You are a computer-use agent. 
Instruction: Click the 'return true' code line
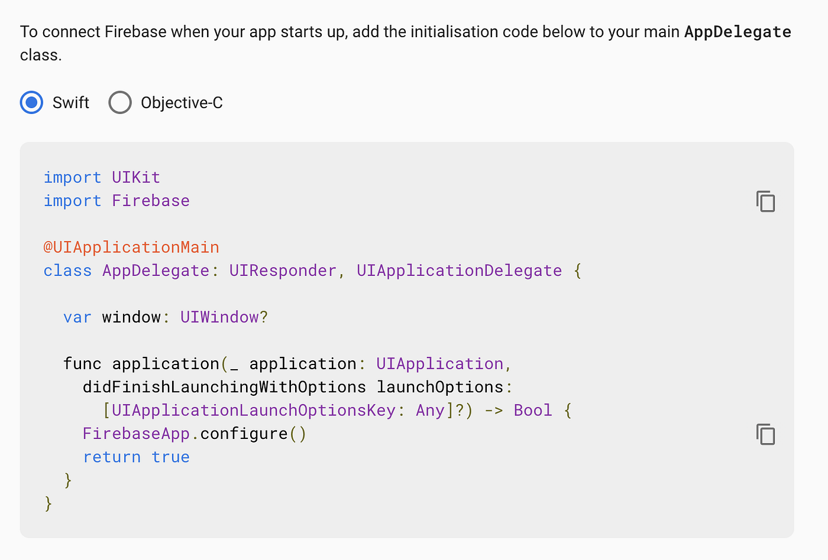136,457
